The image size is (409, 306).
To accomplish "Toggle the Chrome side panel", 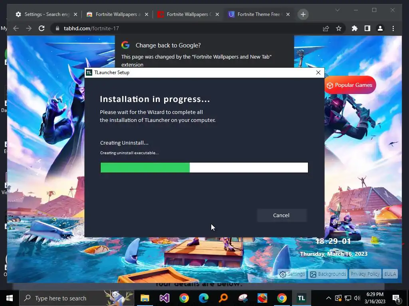I will [367, 28].
